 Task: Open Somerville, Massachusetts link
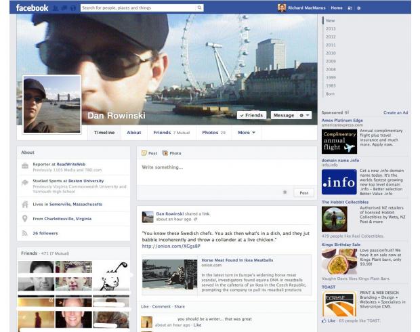(76, 204)
